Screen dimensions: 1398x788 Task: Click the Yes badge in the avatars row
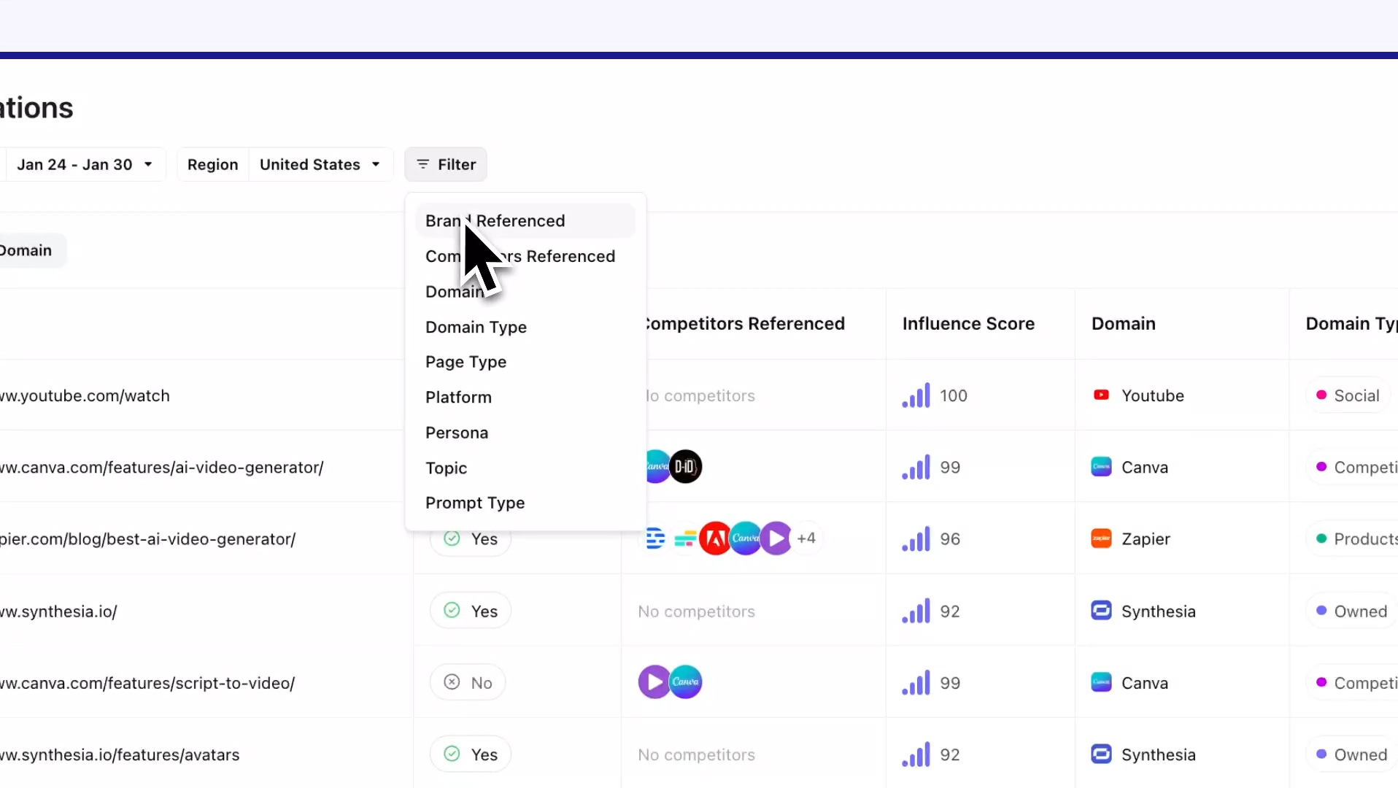(471, 754)
